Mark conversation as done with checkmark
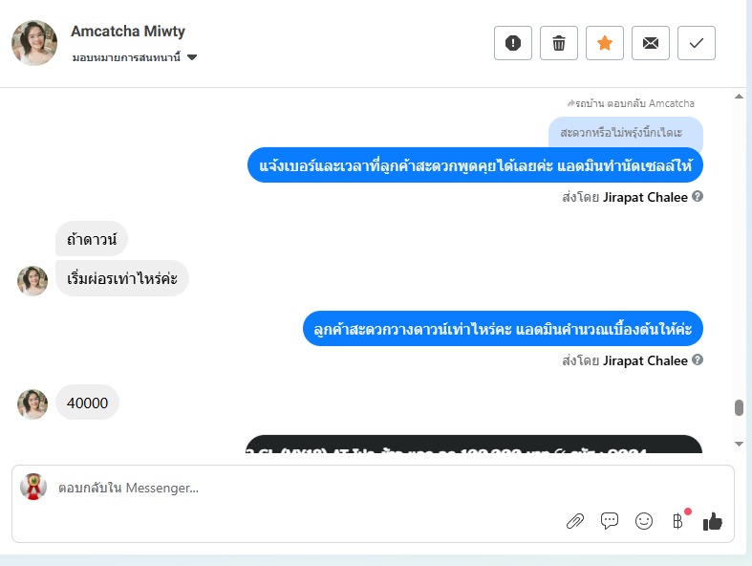 (696, 43)
